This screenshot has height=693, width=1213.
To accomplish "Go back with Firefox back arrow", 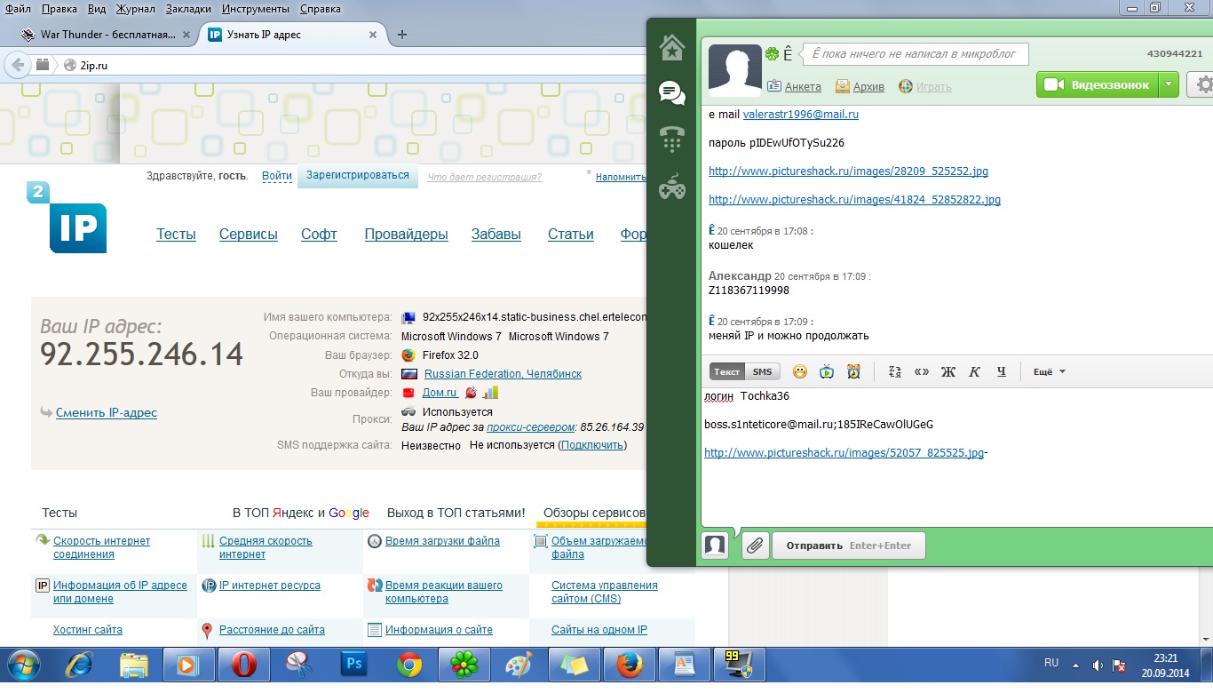I will point(18,65).
